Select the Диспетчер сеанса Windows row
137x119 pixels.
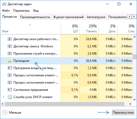pos(66,46)
